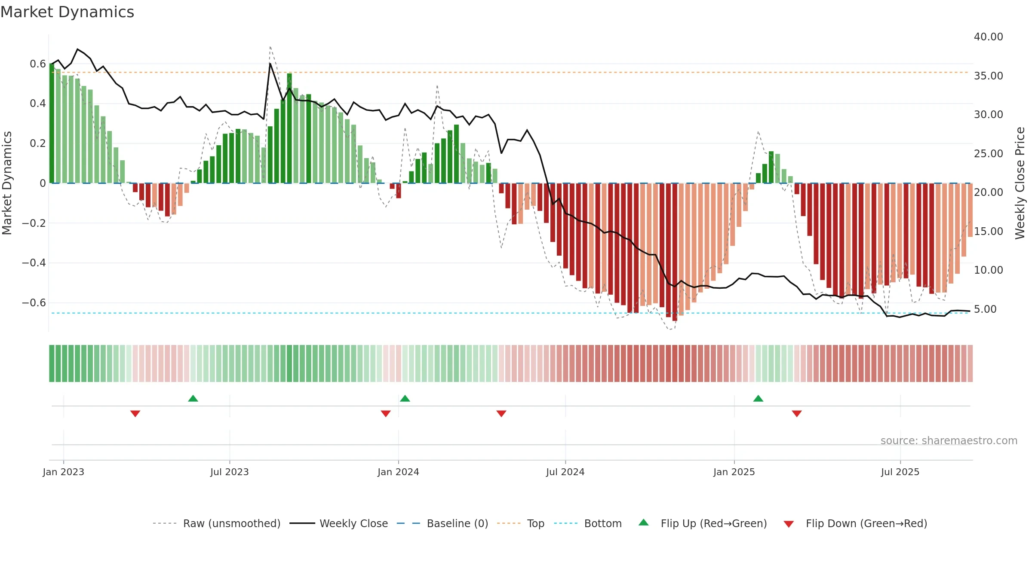1032x580 pixels.
Task: Click the Jul 2024 x-axis label
Action: point(565,472)
